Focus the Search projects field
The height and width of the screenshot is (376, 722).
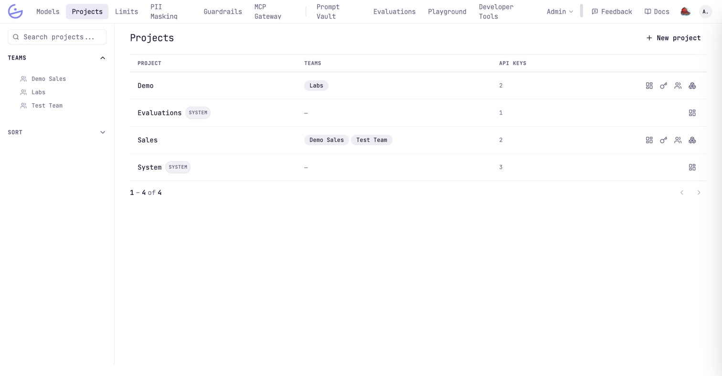click(x=57, y=37)
